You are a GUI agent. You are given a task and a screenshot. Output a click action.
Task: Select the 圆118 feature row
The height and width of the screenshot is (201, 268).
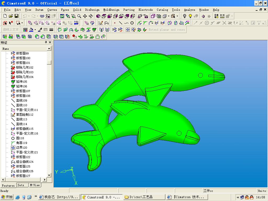click(x=18, y=138)
